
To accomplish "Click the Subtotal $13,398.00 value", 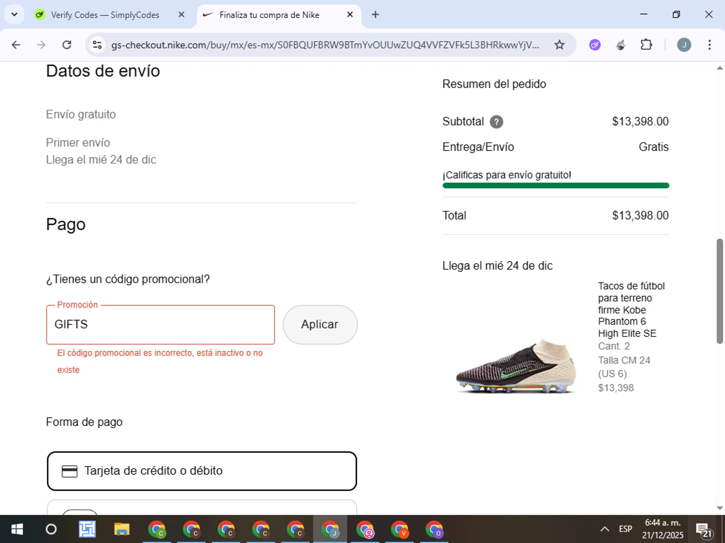I will [x=640, y=121].
